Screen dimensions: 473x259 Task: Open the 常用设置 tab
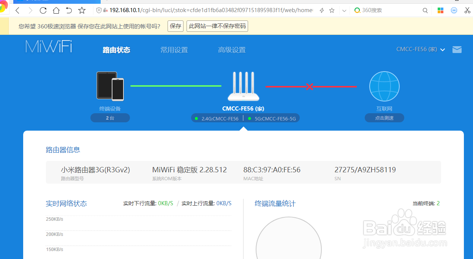[174, 50]
